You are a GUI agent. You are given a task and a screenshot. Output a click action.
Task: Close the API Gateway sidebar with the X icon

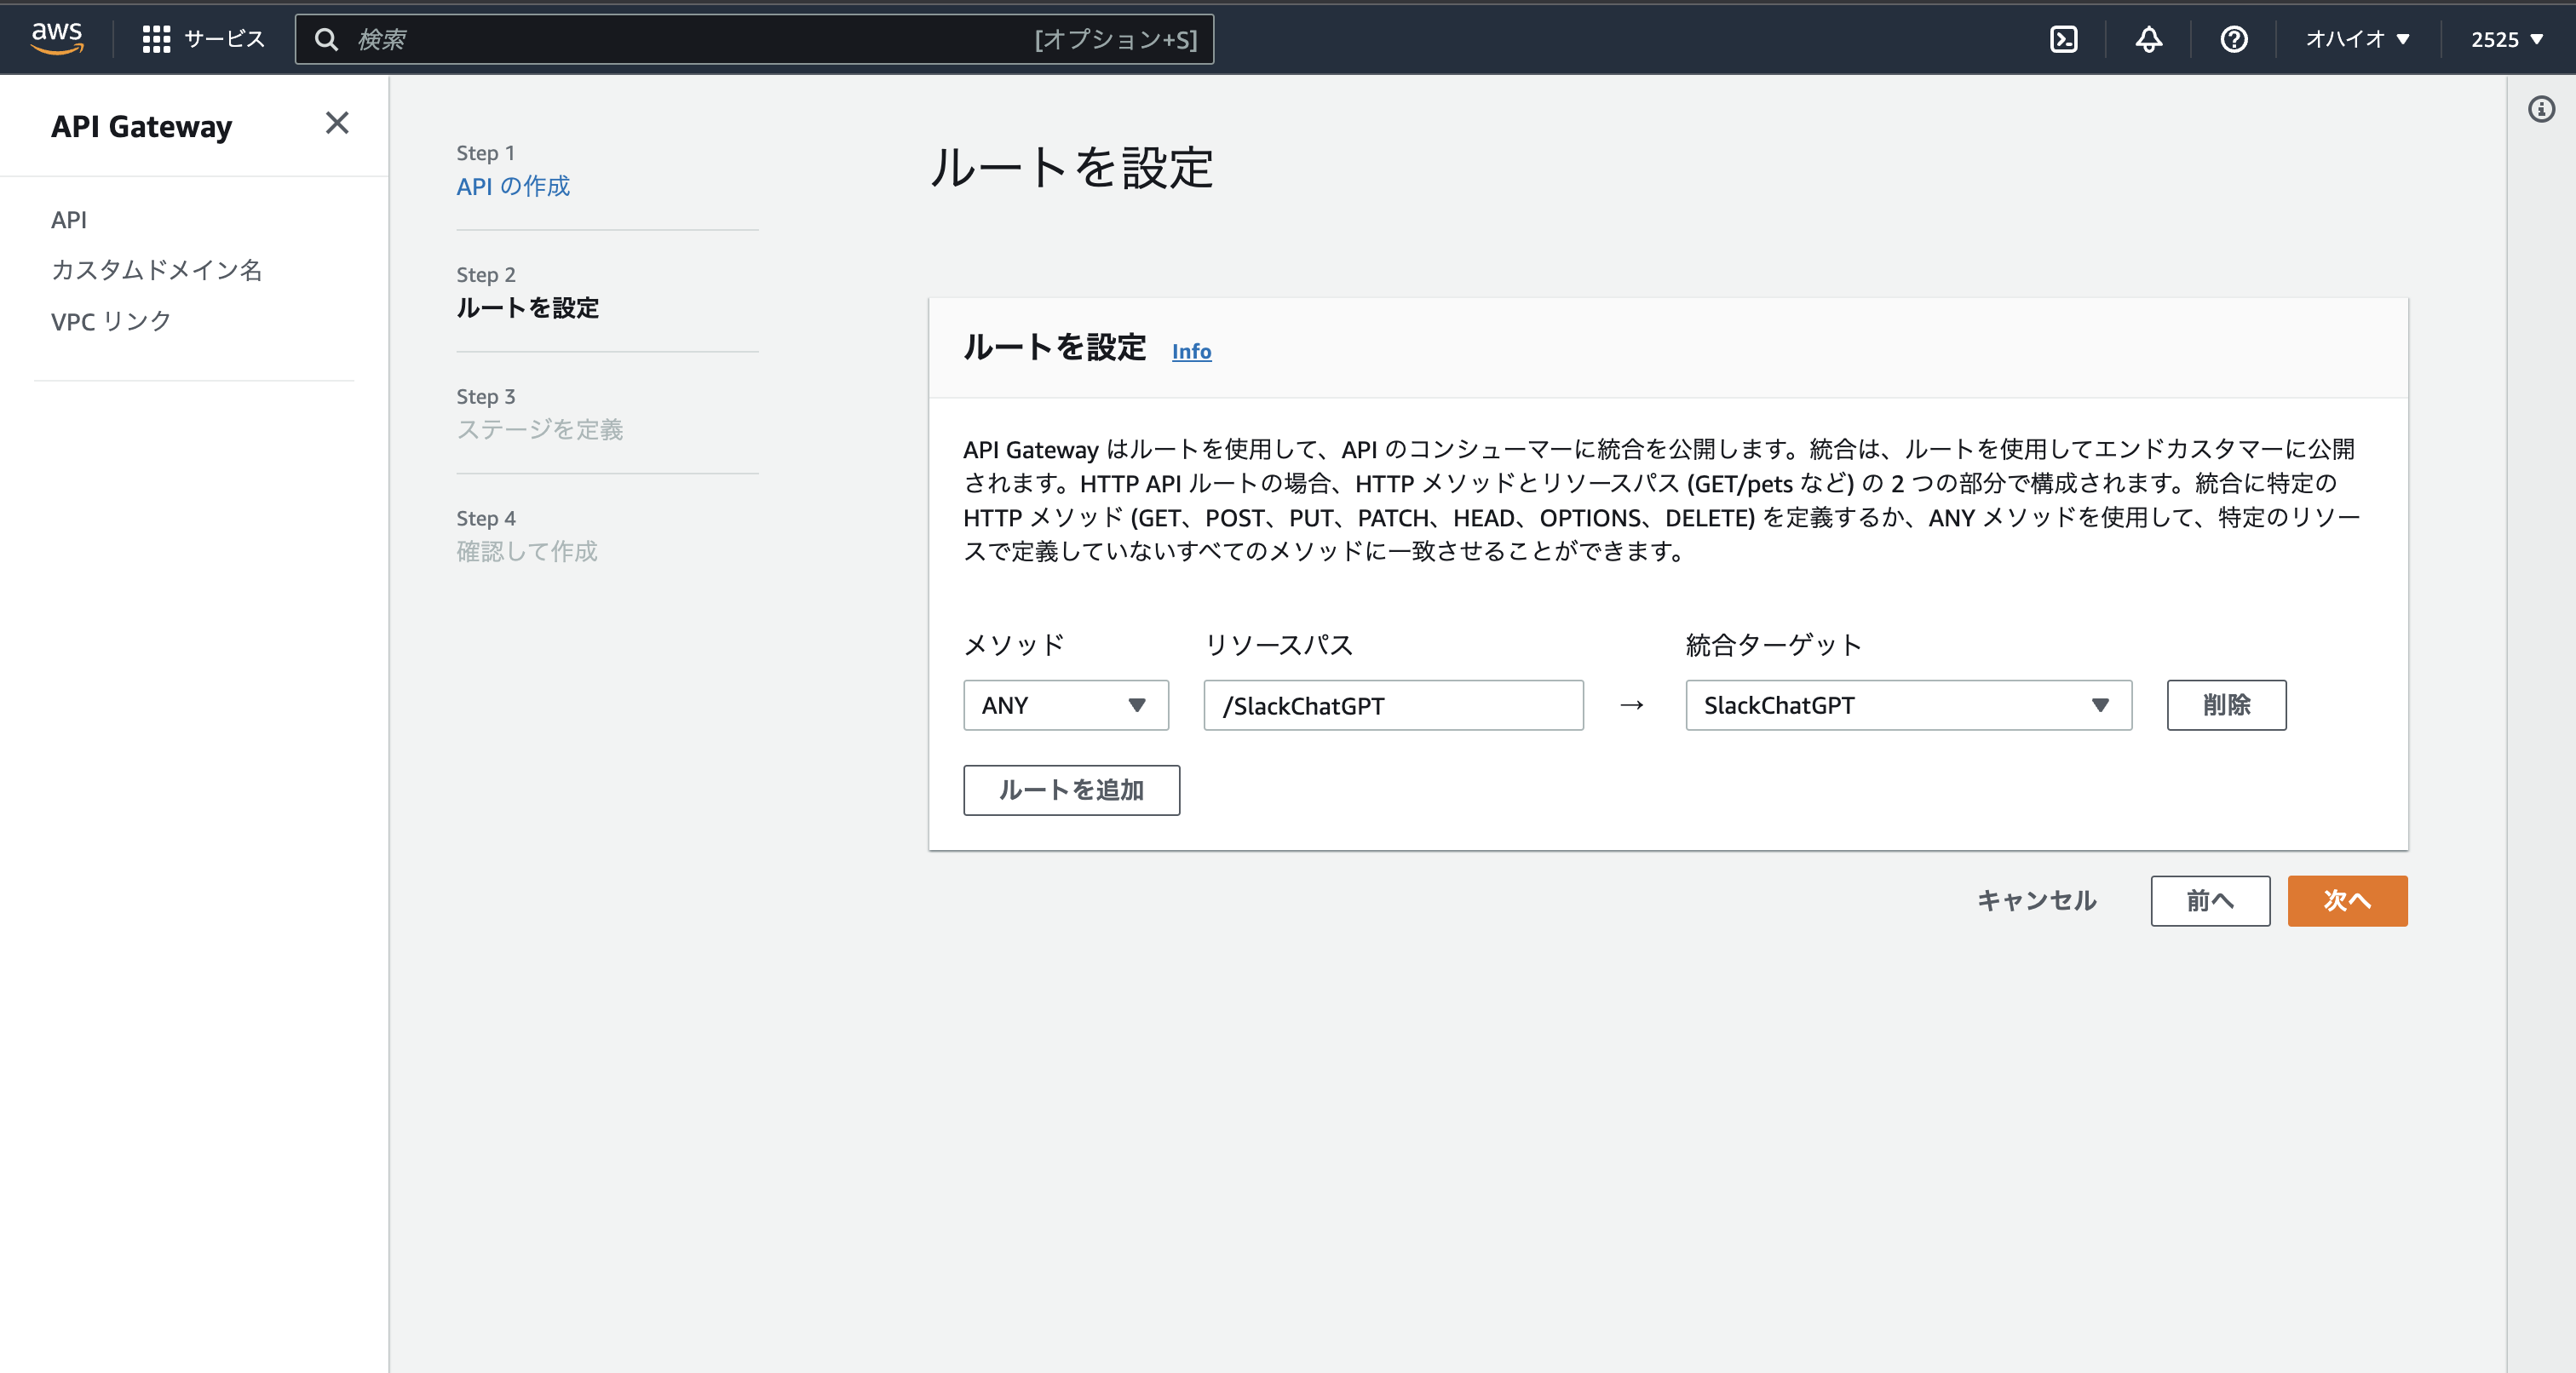coord(337,124)
